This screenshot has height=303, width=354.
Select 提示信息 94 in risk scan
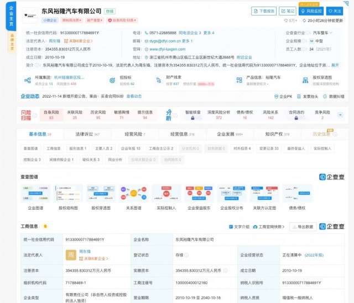(x=145, y=115)
